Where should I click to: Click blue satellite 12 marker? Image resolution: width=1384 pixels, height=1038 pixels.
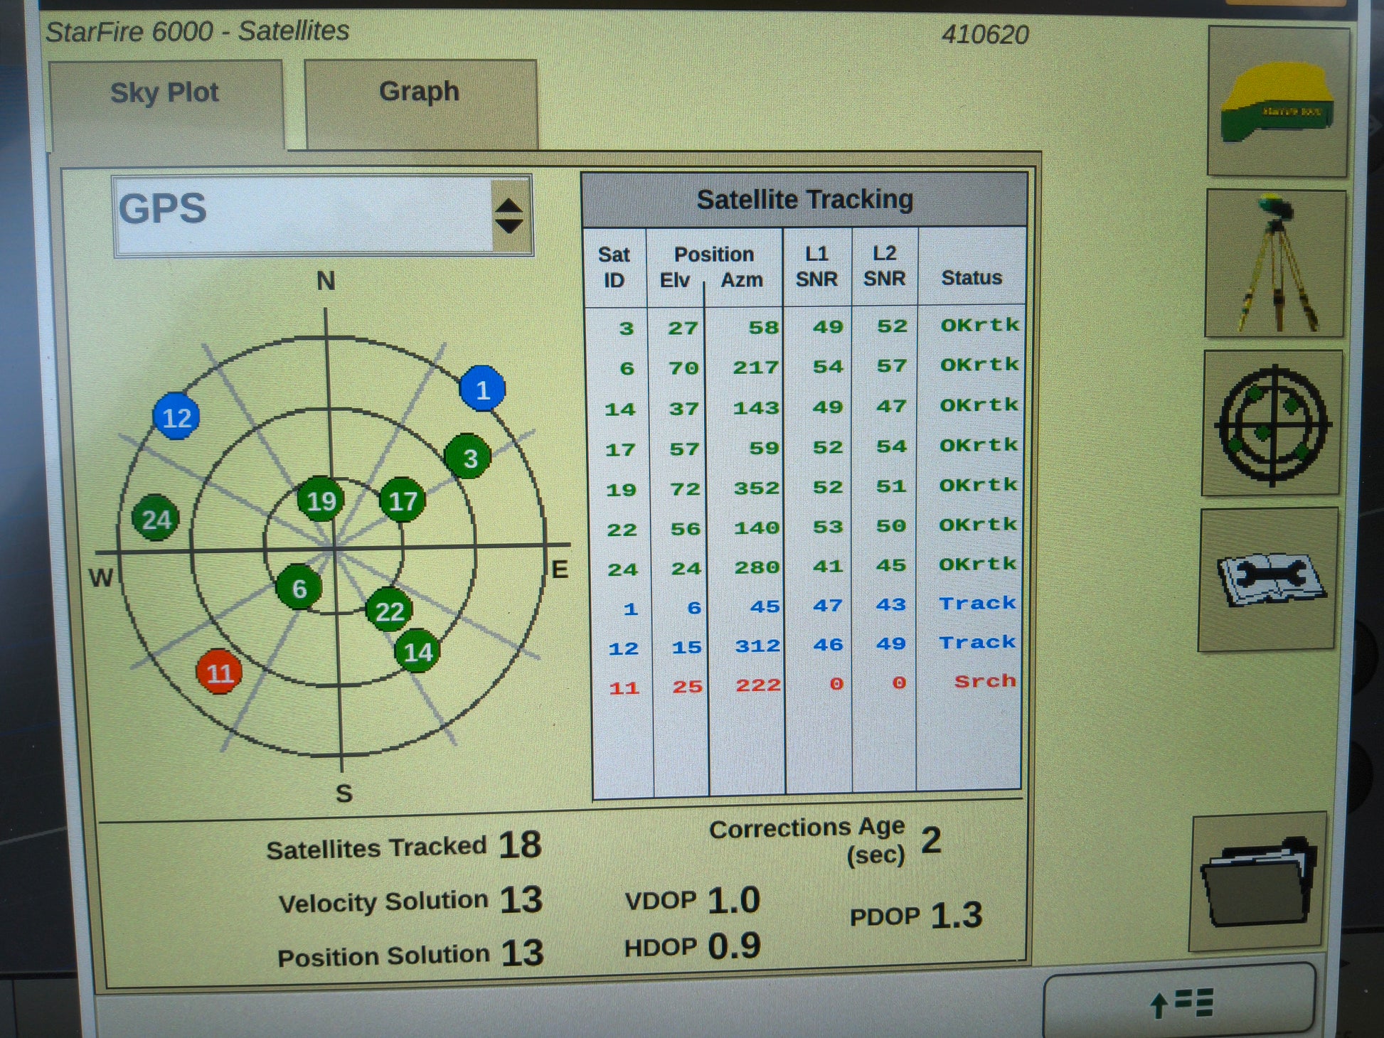[176, 417]
